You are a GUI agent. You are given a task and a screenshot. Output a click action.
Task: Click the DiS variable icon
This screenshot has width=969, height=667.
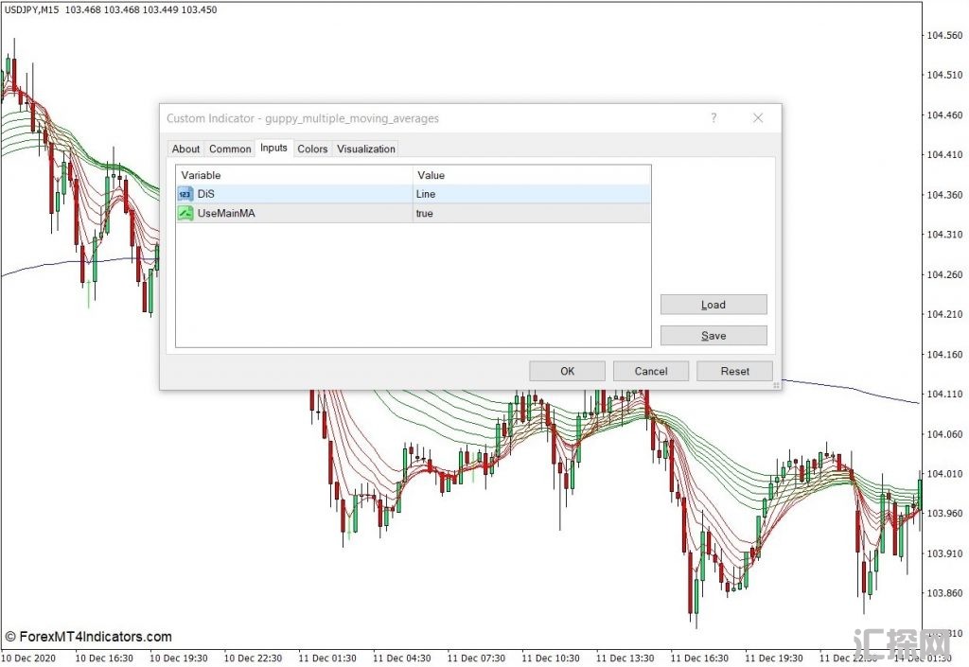click(185, 194)
